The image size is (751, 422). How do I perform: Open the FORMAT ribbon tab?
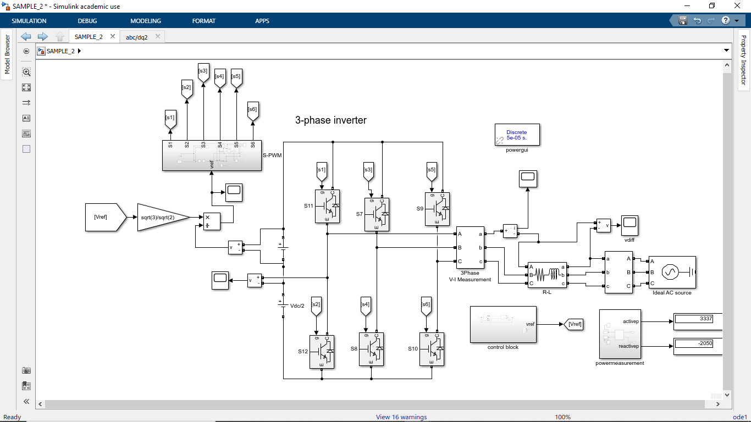point(204,21)
